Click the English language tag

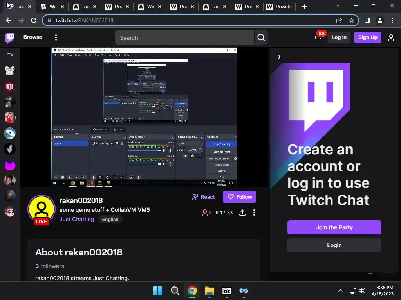click(x=110, y=220)
